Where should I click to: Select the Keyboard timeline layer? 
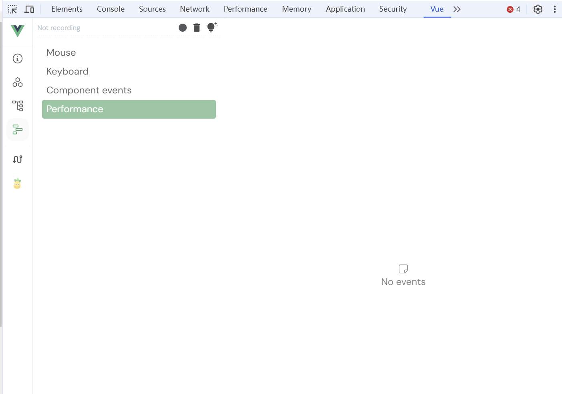tap(129, 71)
